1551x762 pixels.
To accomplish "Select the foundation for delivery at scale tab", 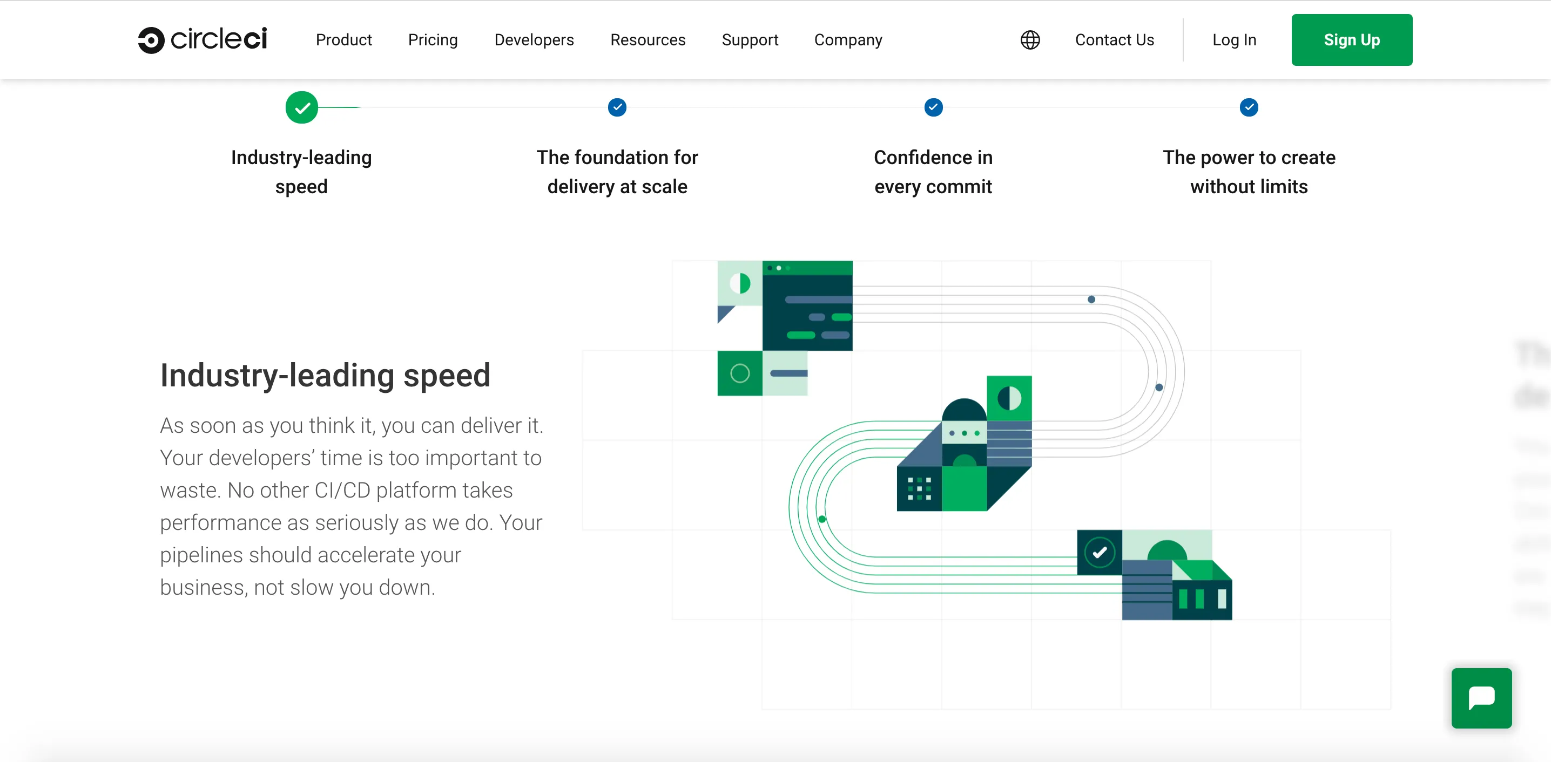I will coord(617,172).
